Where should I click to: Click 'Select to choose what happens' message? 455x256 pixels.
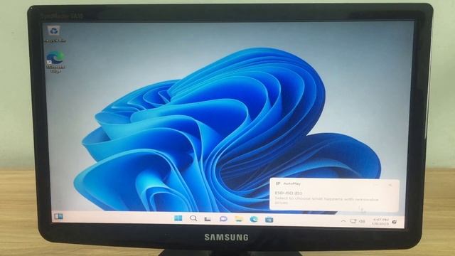(327, 201)
